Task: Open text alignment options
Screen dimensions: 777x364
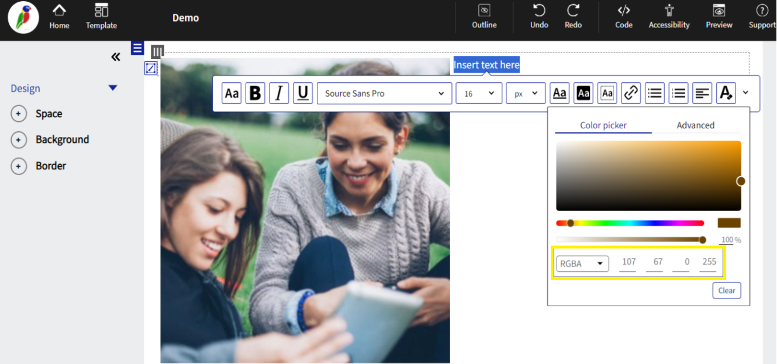Action: [x=702, y=93]
